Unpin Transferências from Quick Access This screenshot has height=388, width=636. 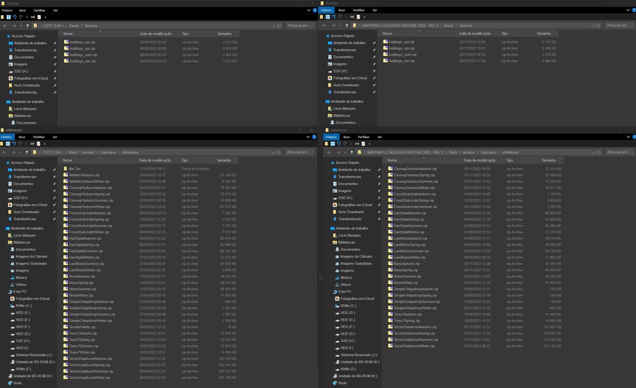[x=55, y=50]
